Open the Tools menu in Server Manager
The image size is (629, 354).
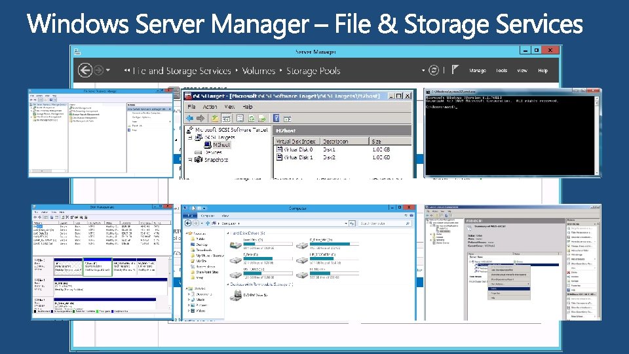pyautogui.click(x=501, y=71)
